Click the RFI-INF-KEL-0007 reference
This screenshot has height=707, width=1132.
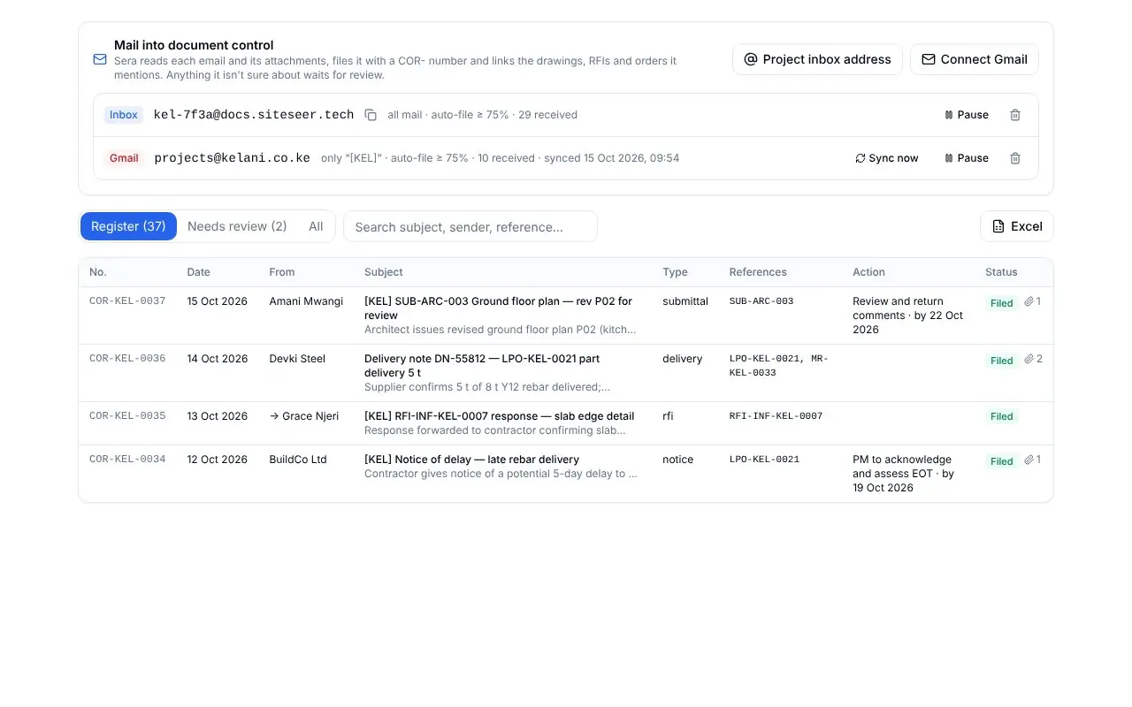776,416
